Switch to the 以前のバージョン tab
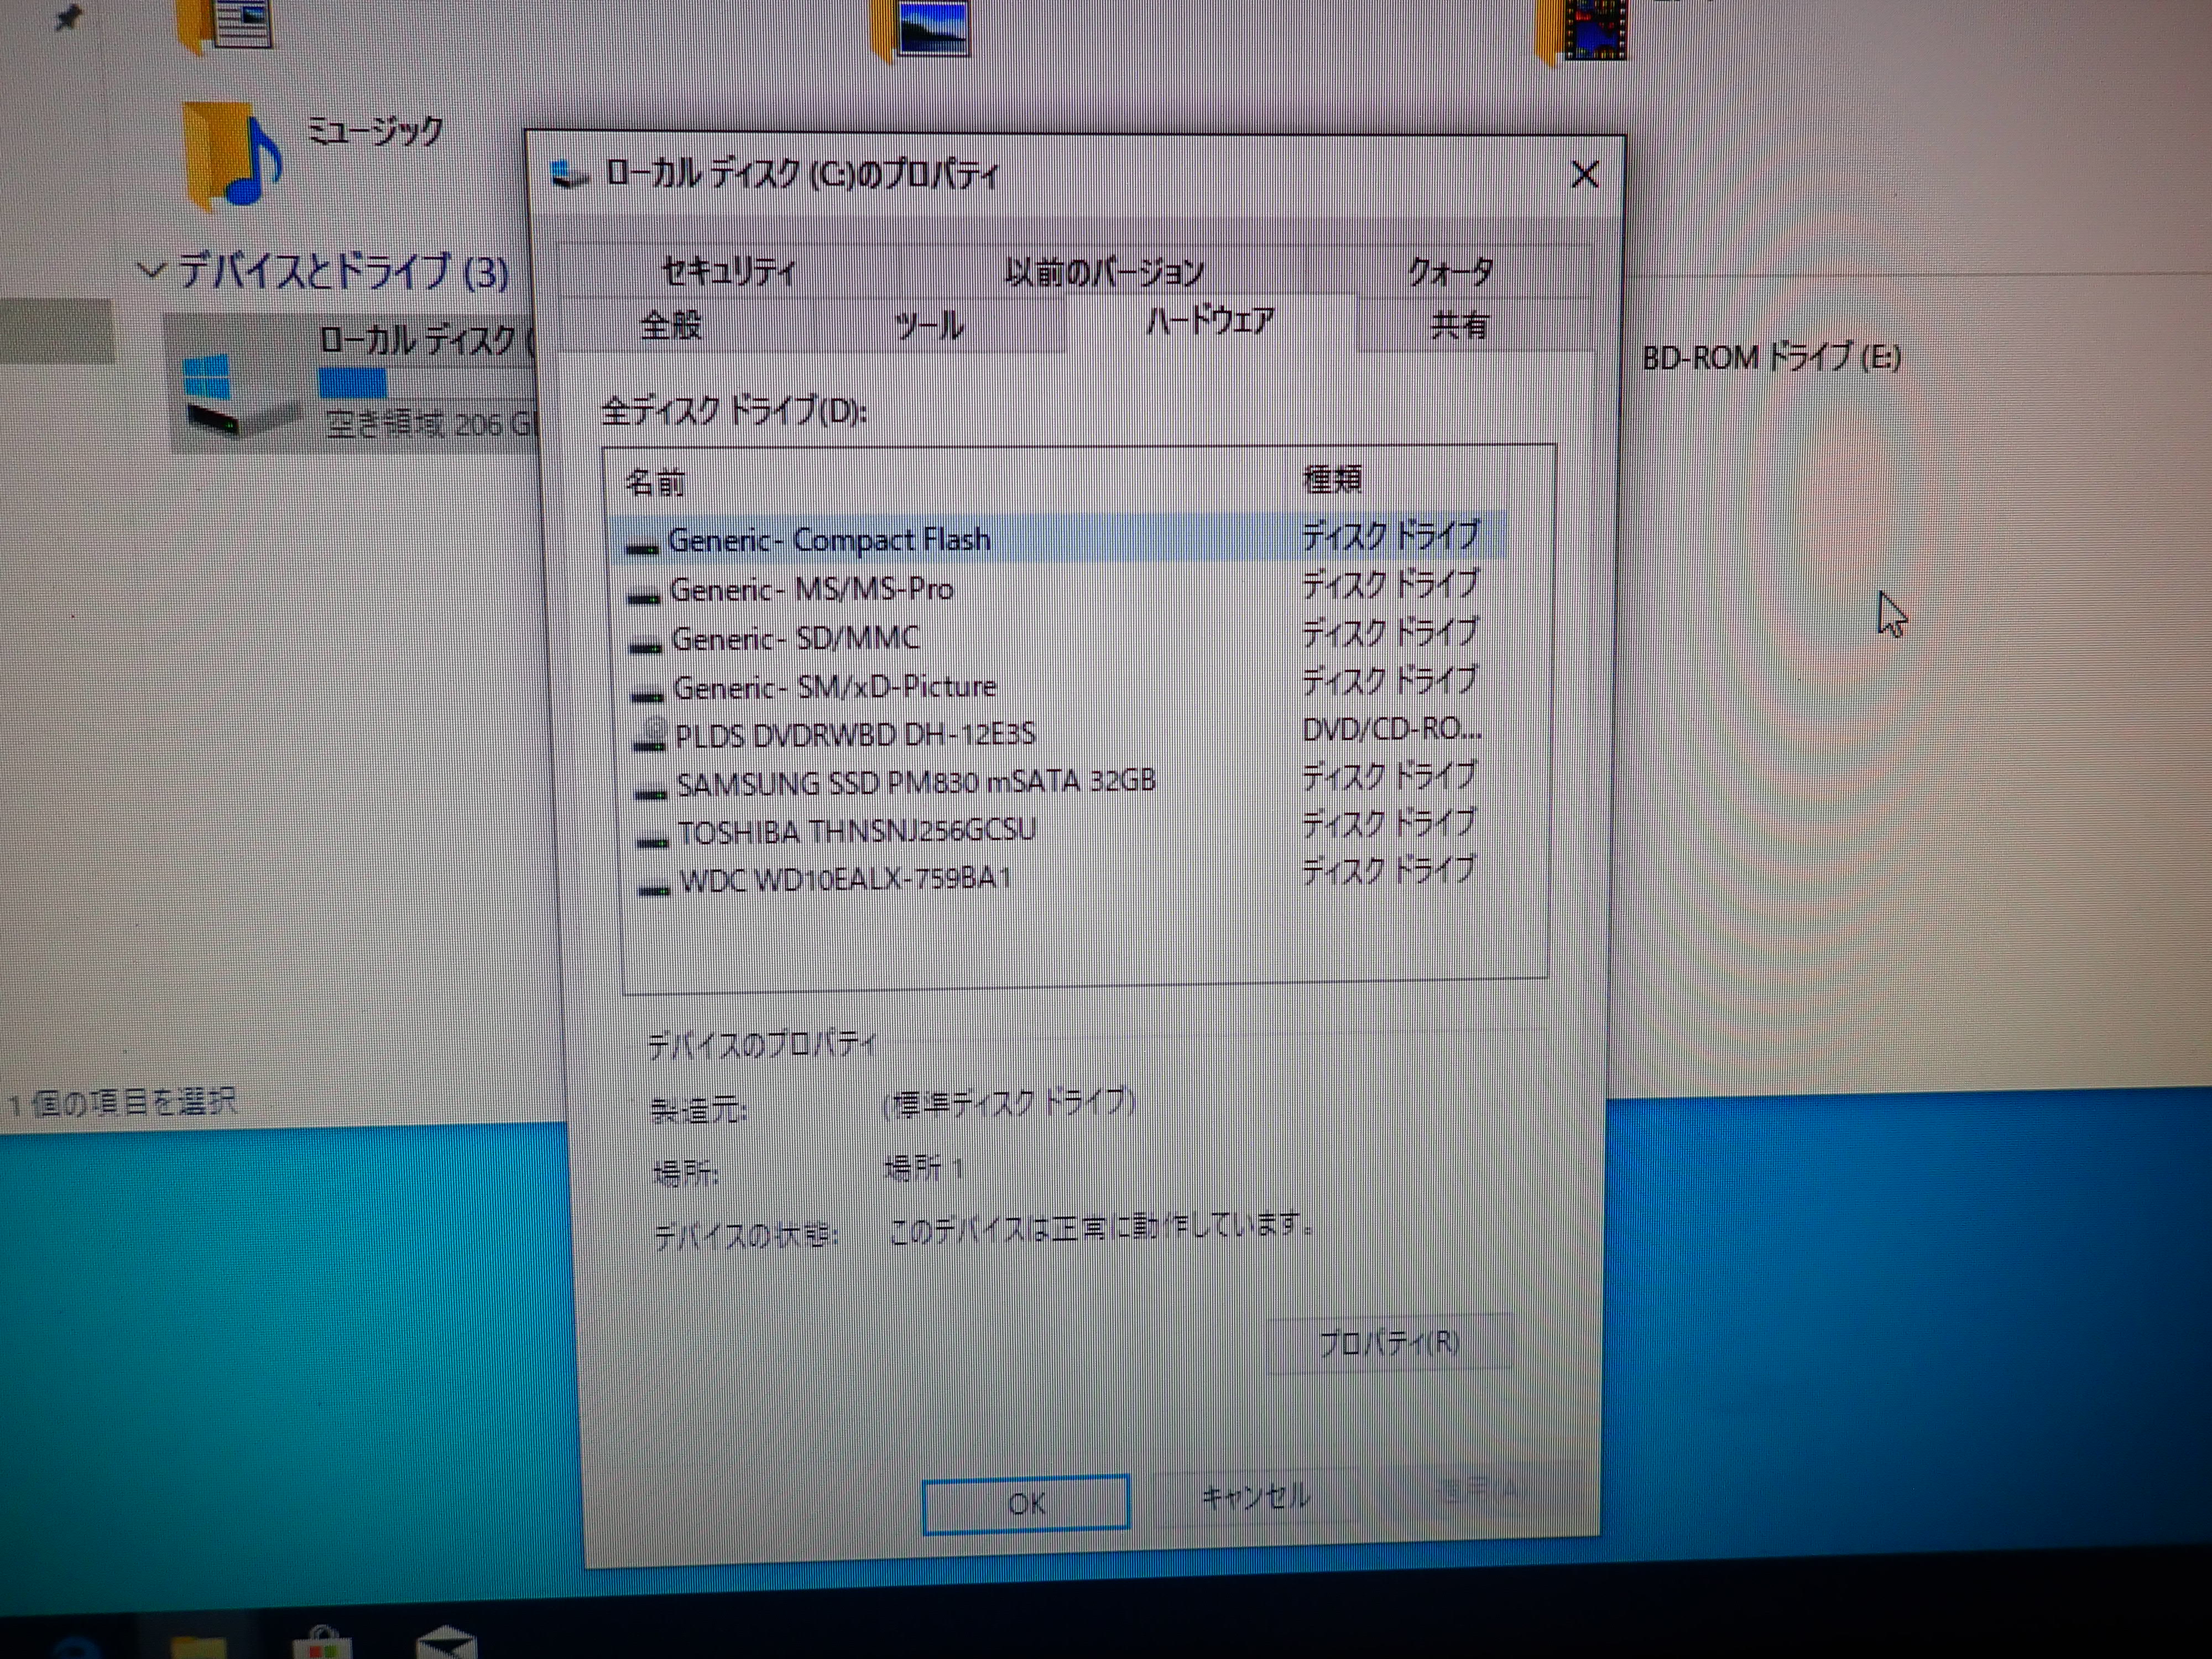Image resolution: width=2212 pixels, height=1659 pixels. pos(1104,271)
